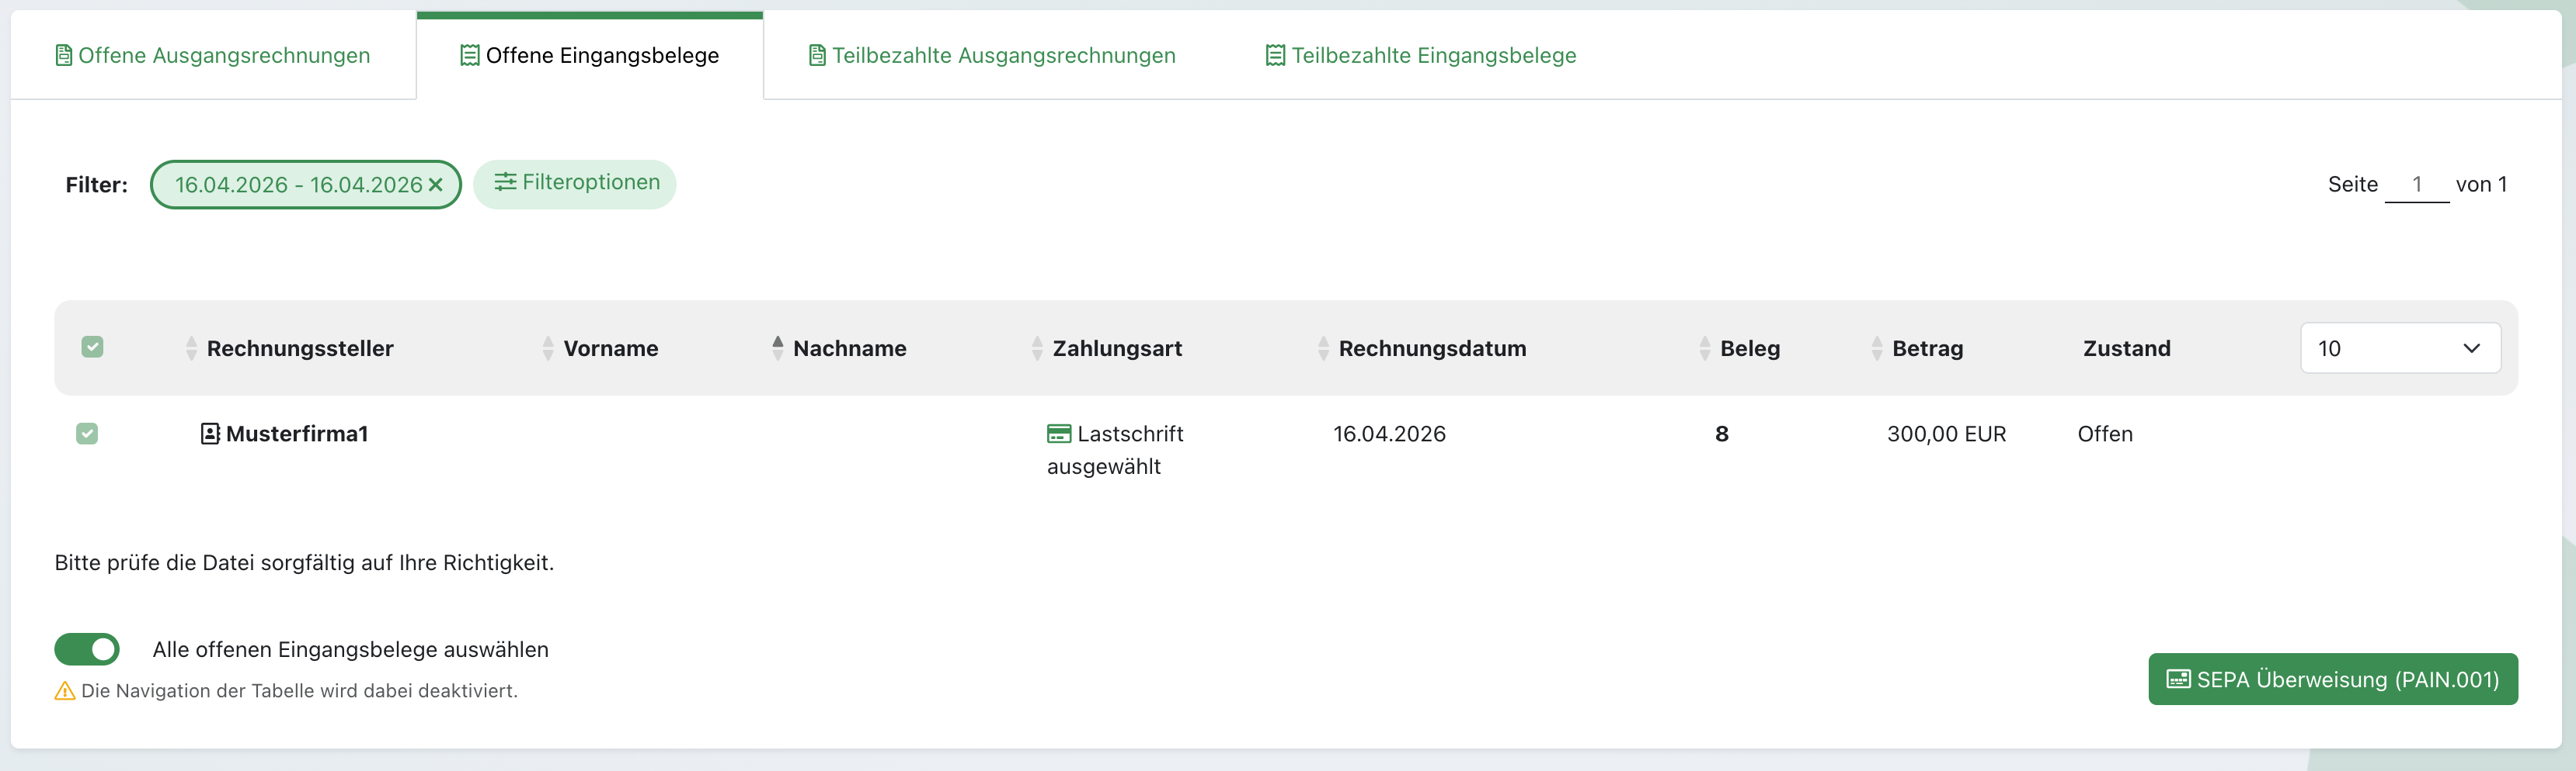Sort table by Nachname column

[849, 348]
